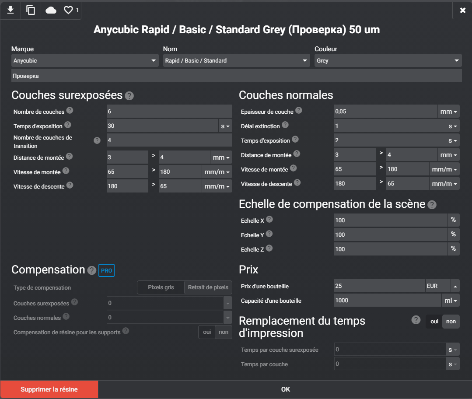The height and width of the screenshot is (399, 472).
Task: Click the Temps par couche field
Action: [390, 364]
